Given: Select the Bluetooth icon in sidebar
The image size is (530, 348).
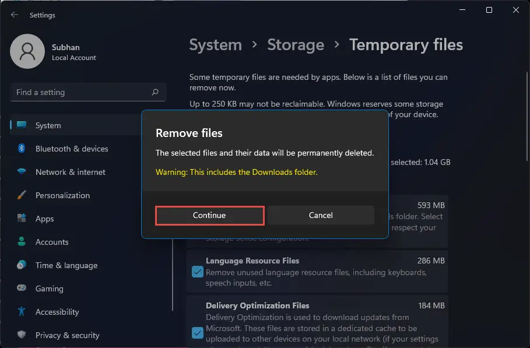Looking at the screenshot, I should click(x=22, y=148).
